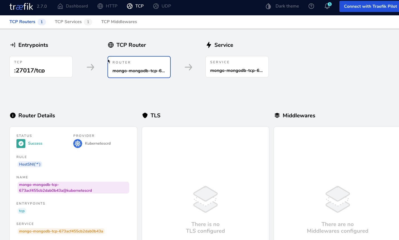This screenshot has width=399, height=240.
Task: Click the Dark theme droplet icon
Action: (268, 6)
